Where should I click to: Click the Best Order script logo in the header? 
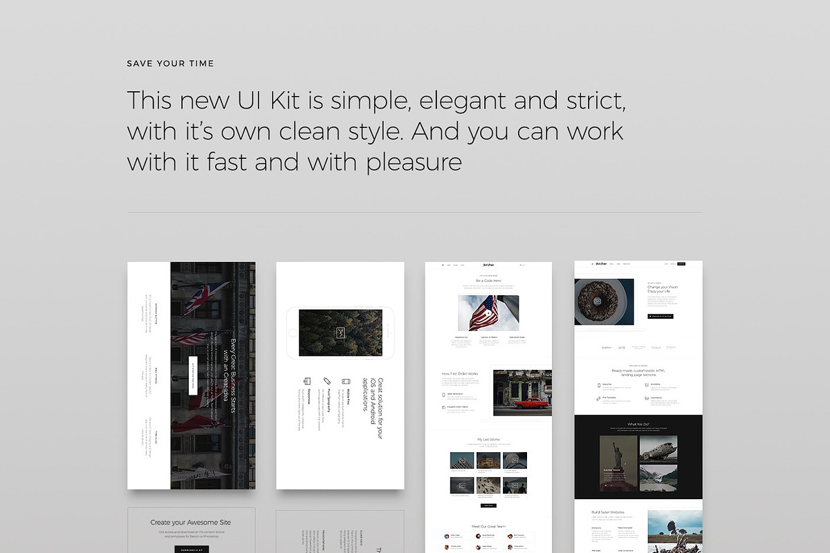coord(489,265)
